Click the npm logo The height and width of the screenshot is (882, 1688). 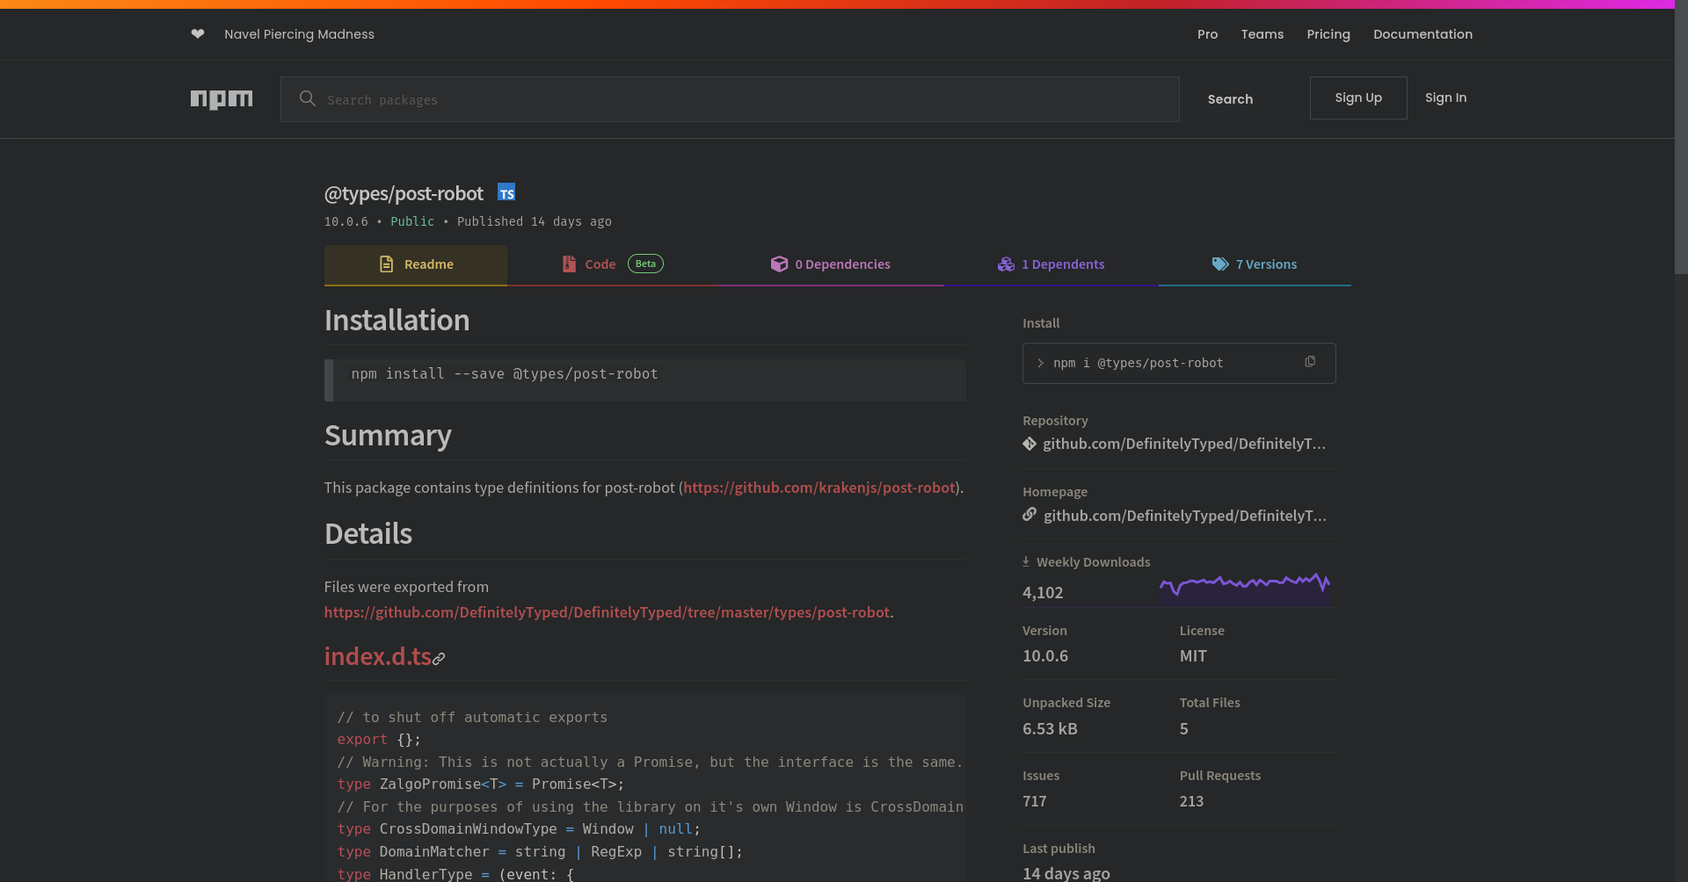click(x=222, y=99)
